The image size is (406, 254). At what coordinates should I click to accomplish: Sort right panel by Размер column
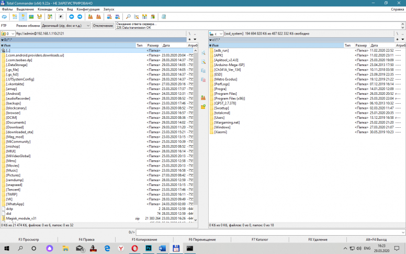[x=361, y=46]
